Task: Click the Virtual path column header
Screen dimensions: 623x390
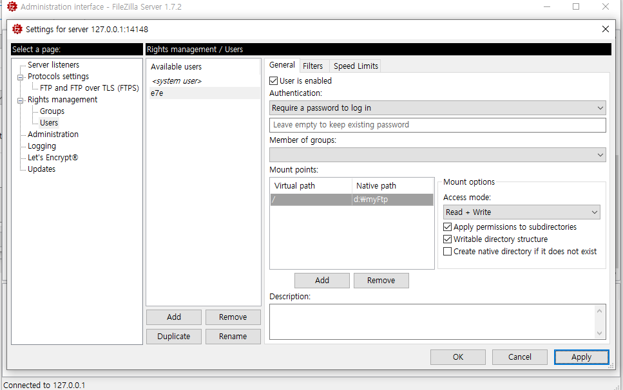Action: click(x=311, y=186)
